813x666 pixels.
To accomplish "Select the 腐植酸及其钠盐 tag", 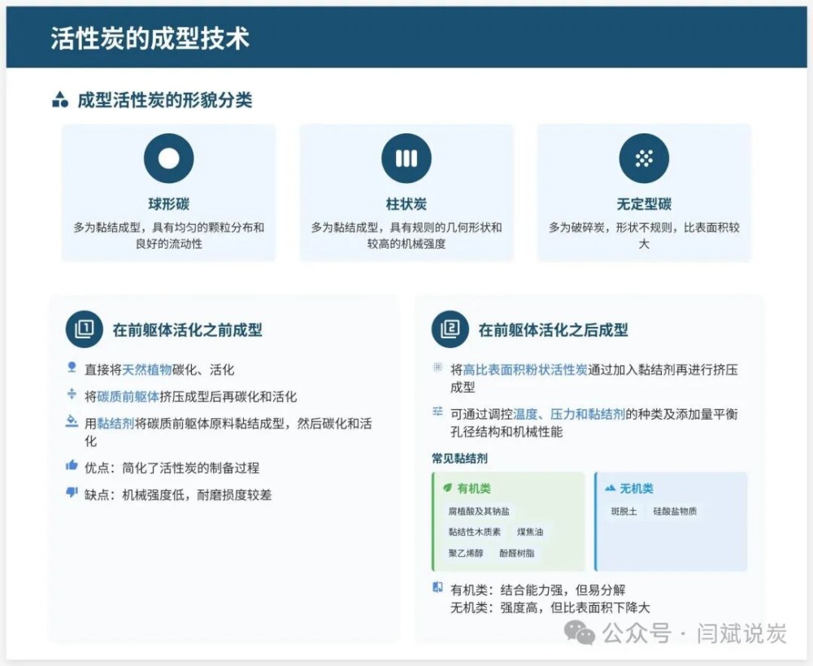I will pos(480,511).
